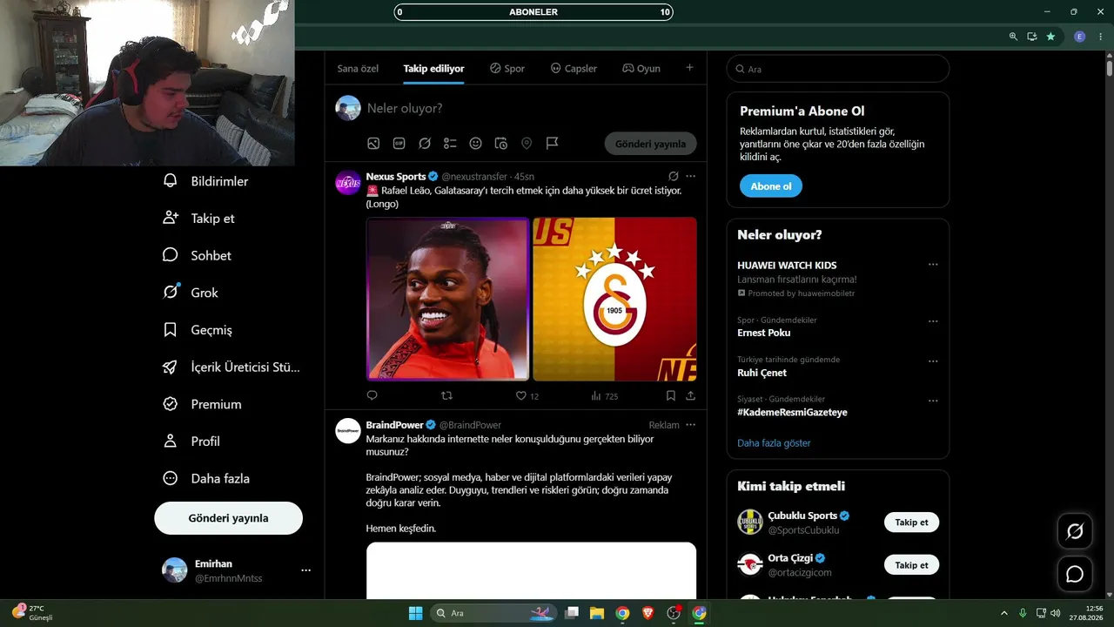
Task: Add a location tag to the post
Action: point(527,143)
